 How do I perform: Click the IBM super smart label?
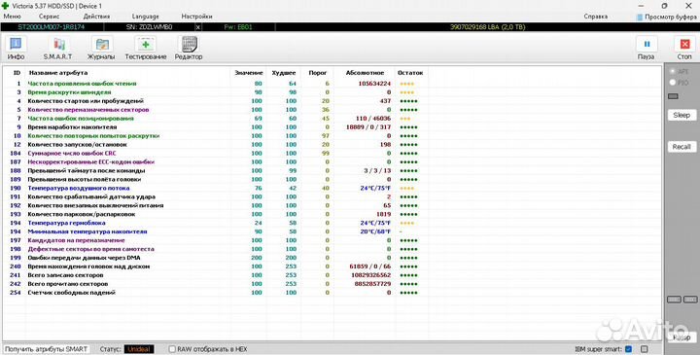598,349
